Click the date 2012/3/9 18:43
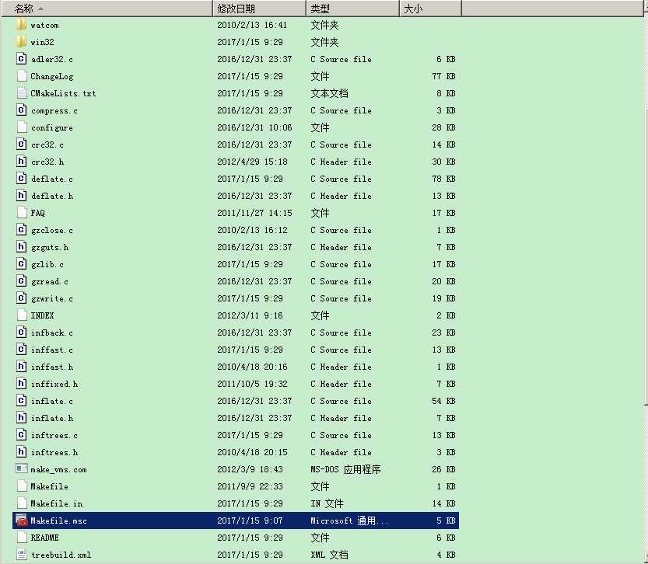648x564 pixels. tap(250, 469)
